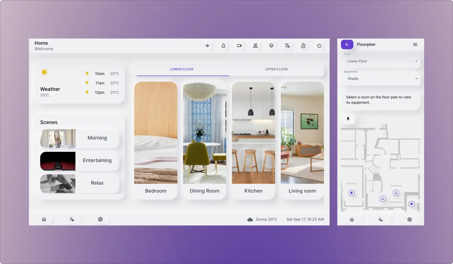The width and height of the screenshot is (453, 264).
Task: Switch to the UPPER FLOOR tab
Action: point(276,69)
